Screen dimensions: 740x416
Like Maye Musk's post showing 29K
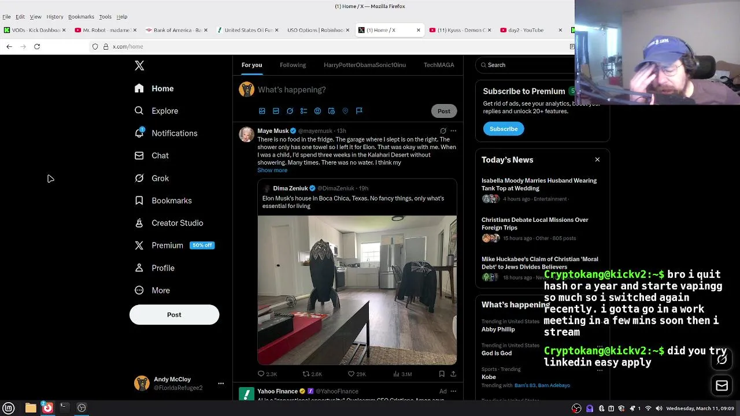pyautogui.click(x=357, y=374)
